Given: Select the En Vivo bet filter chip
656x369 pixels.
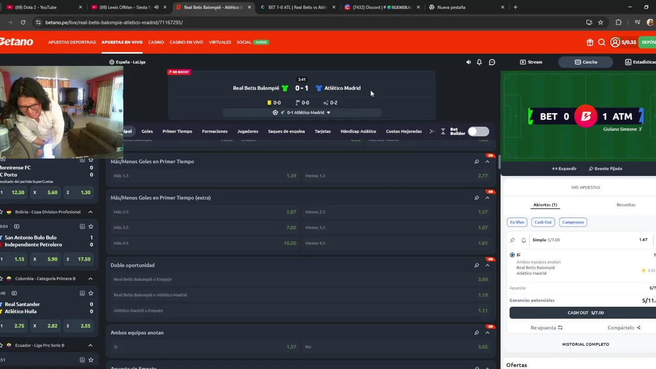Looking at the screenshot, I should [x=517, y=222].
